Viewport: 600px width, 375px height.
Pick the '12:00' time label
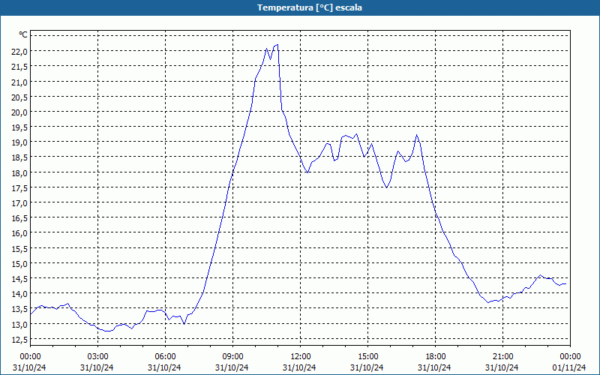pos(301,357)
